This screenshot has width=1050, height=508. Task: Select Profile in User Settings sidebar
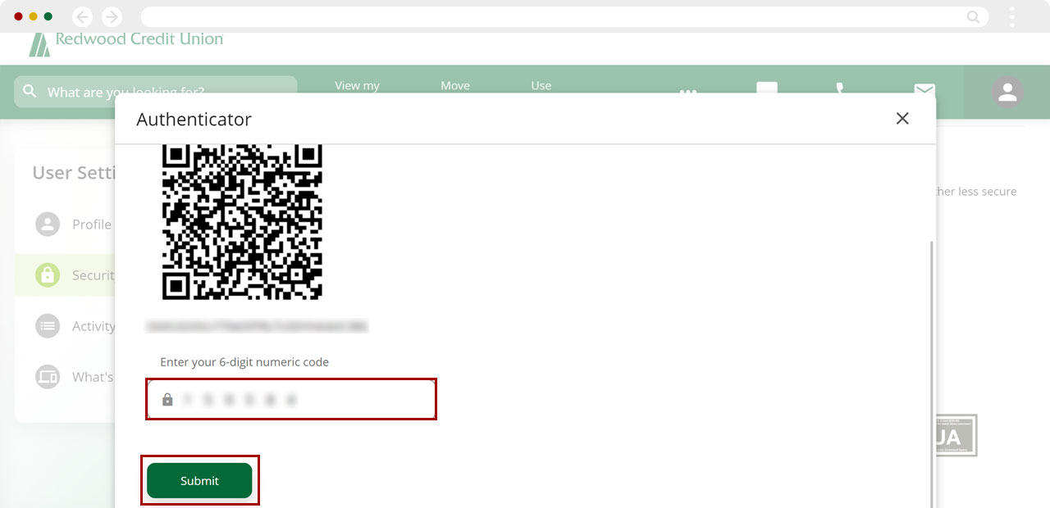(x=66, y=225)
